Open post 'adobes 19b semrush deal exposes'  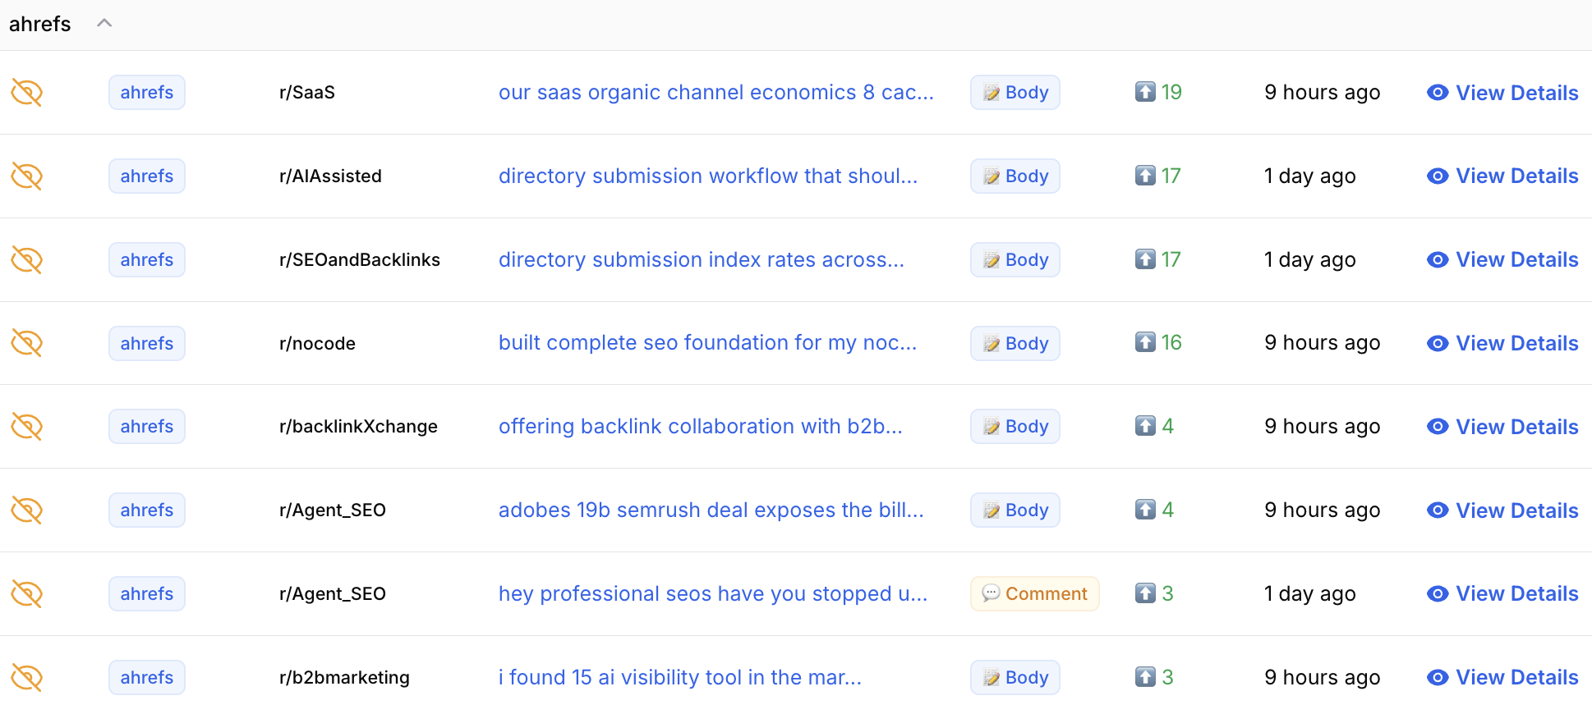click(711, 510)
